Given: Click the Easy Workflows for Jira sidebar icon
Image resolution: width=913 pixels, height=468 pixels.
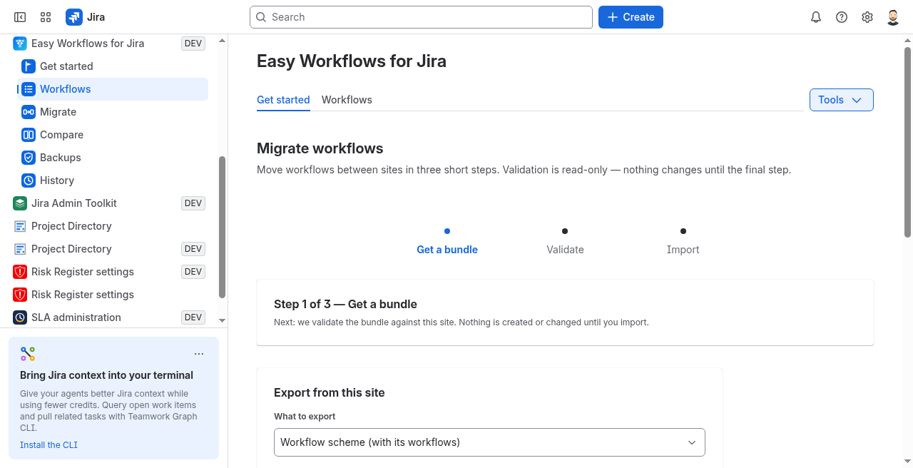Looking at the screenshot, I should click(x=20, y=44).
